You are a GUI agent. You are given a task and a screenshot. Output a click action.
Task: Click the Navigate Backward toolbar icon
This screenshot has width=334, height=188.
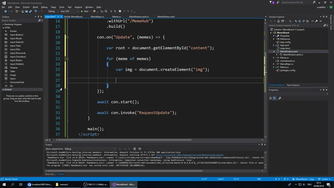6,11
